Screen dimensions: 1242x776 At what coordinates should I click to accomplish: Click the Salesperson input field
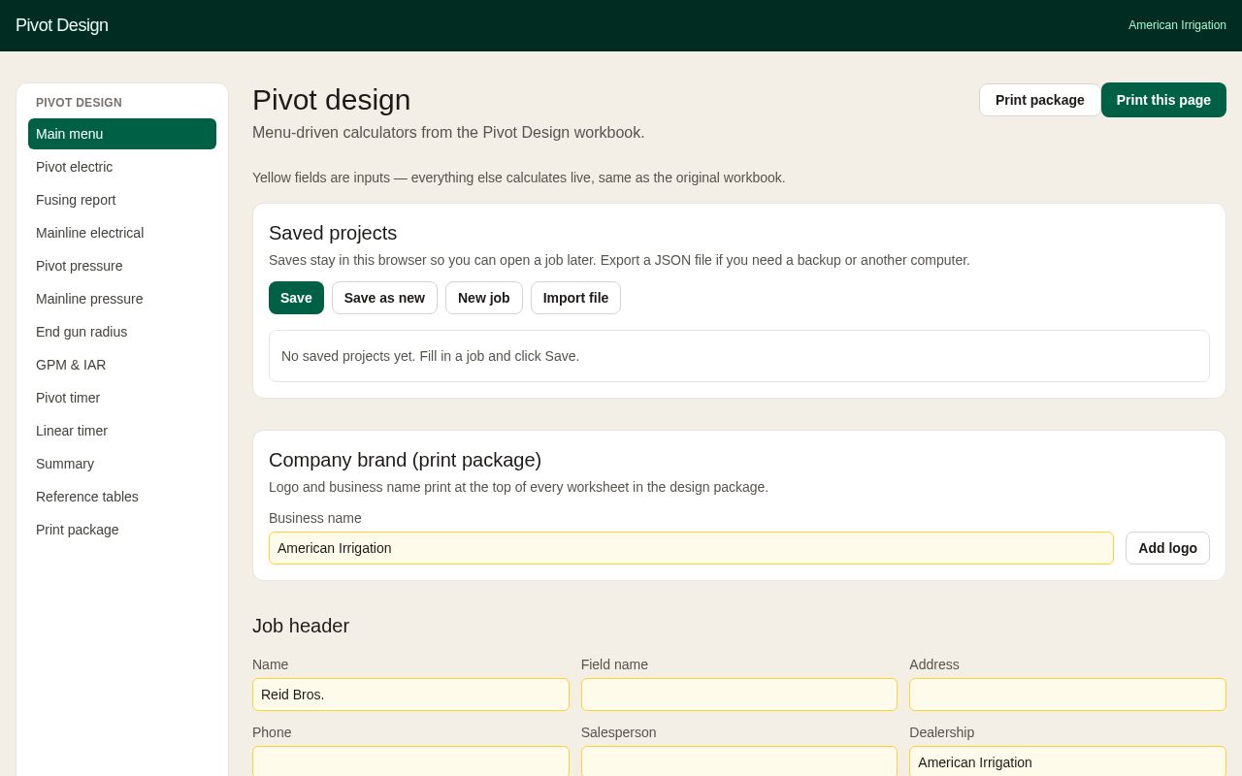click(739, 761)
